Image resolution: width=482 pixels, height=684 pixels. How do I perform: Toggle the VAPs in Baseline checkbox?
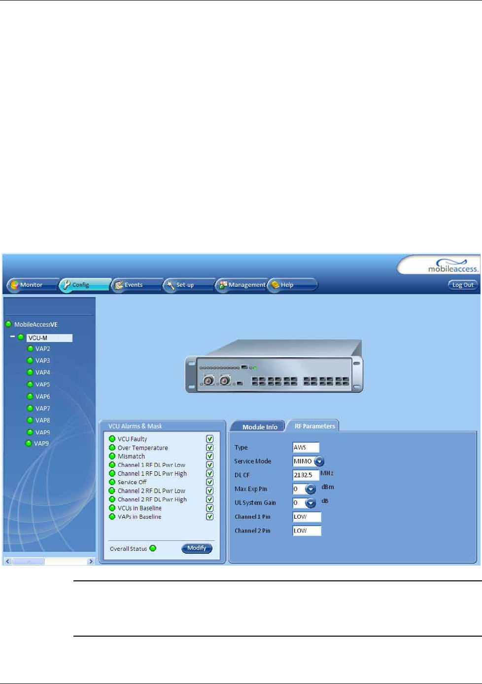pyautogui.click(x=209, y=517)
